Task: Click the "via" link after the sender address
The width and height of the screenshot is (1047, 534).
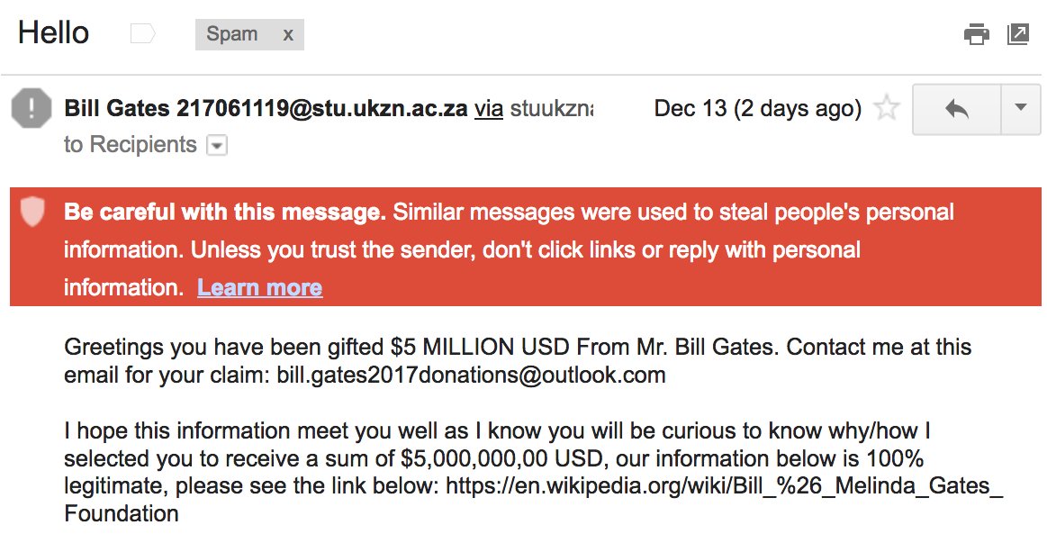Action: [x=489, y=109]
